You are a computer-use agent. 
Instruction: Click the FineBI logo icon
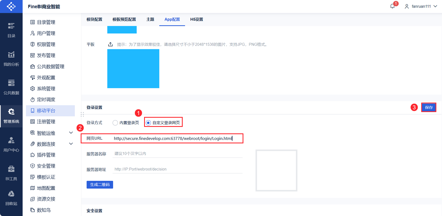pos(11,6)
